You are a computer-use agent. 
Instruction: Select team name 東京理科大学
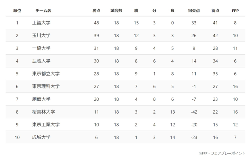click(46, 86)
